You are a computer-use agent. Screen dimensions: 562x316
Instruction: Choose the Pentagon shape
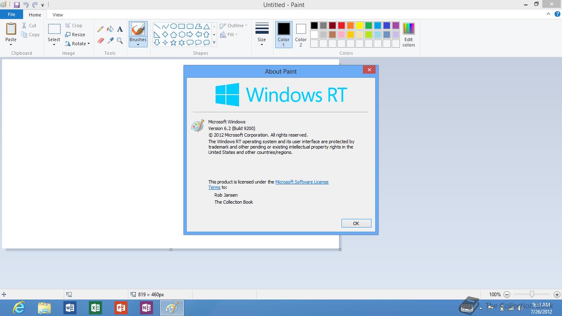coord(173,35)
